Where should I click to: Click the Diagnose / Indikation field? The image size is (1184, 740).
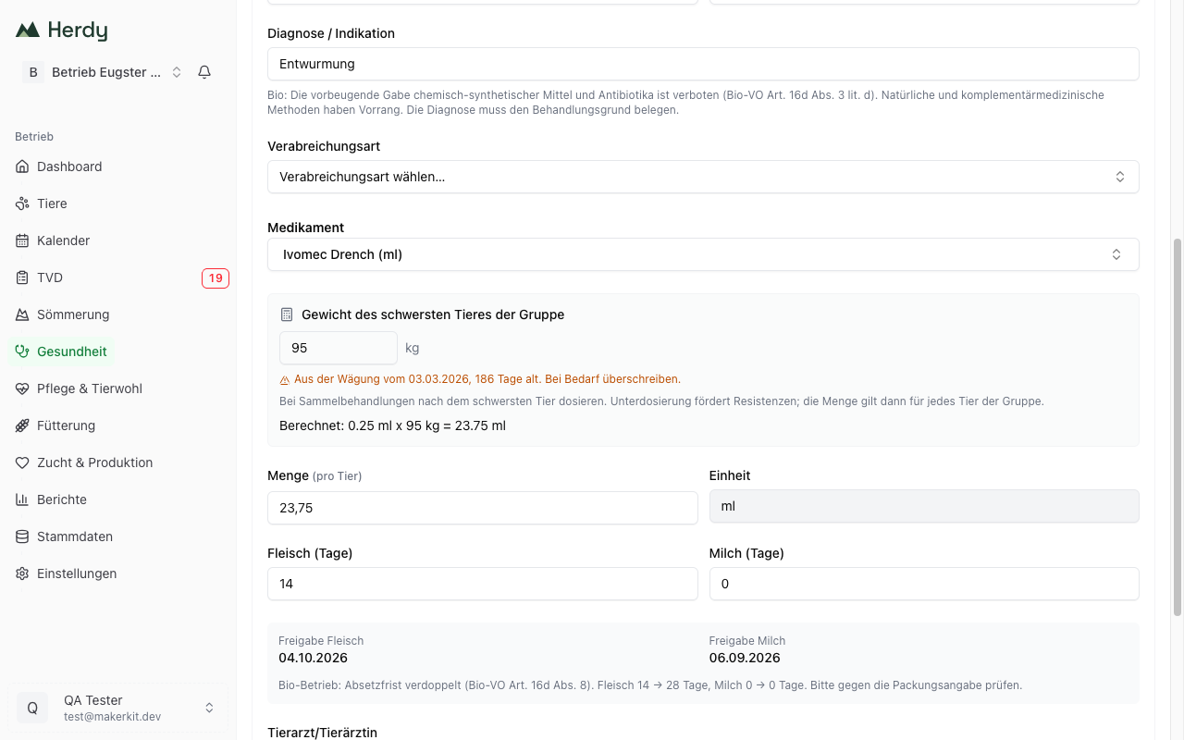(x=703, y=64)
